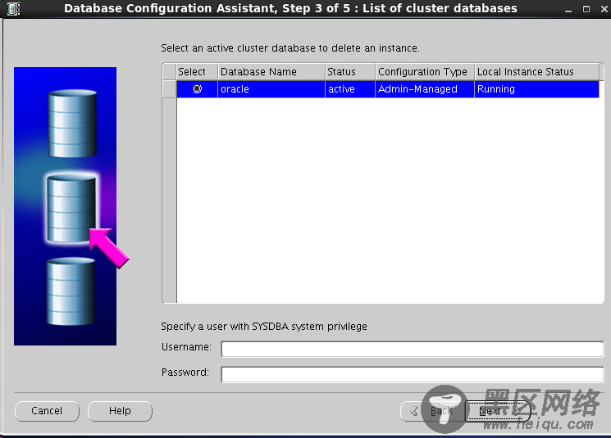The height and width of the screenshot is (438, 611).
Task: Click the oracle database name cell
Action: (x=271, y=89)
